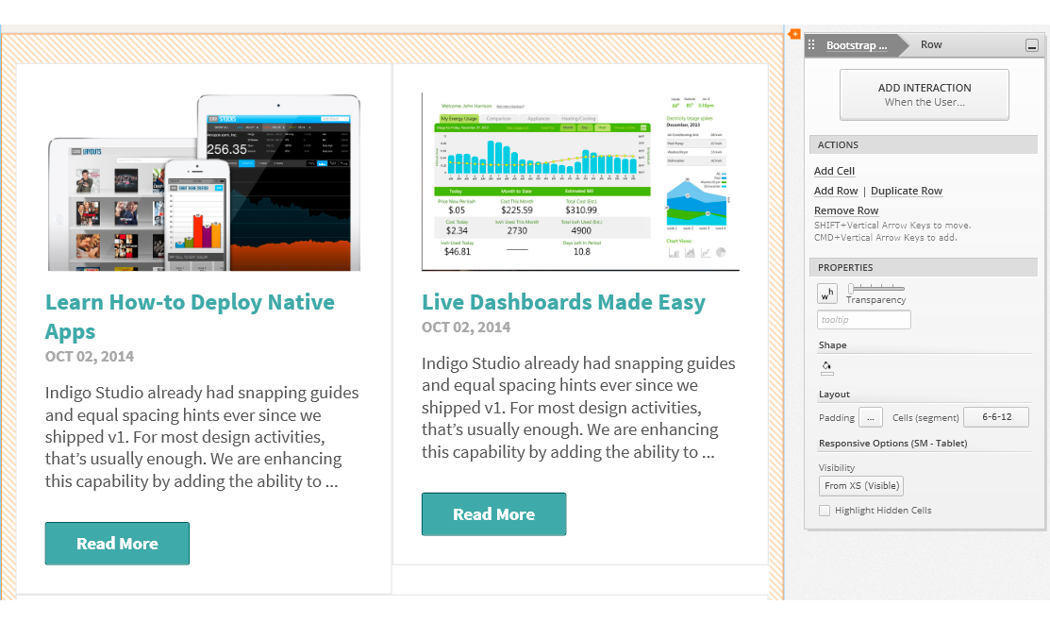Click the tooltip text field
1050x622 pixels.
864,320
